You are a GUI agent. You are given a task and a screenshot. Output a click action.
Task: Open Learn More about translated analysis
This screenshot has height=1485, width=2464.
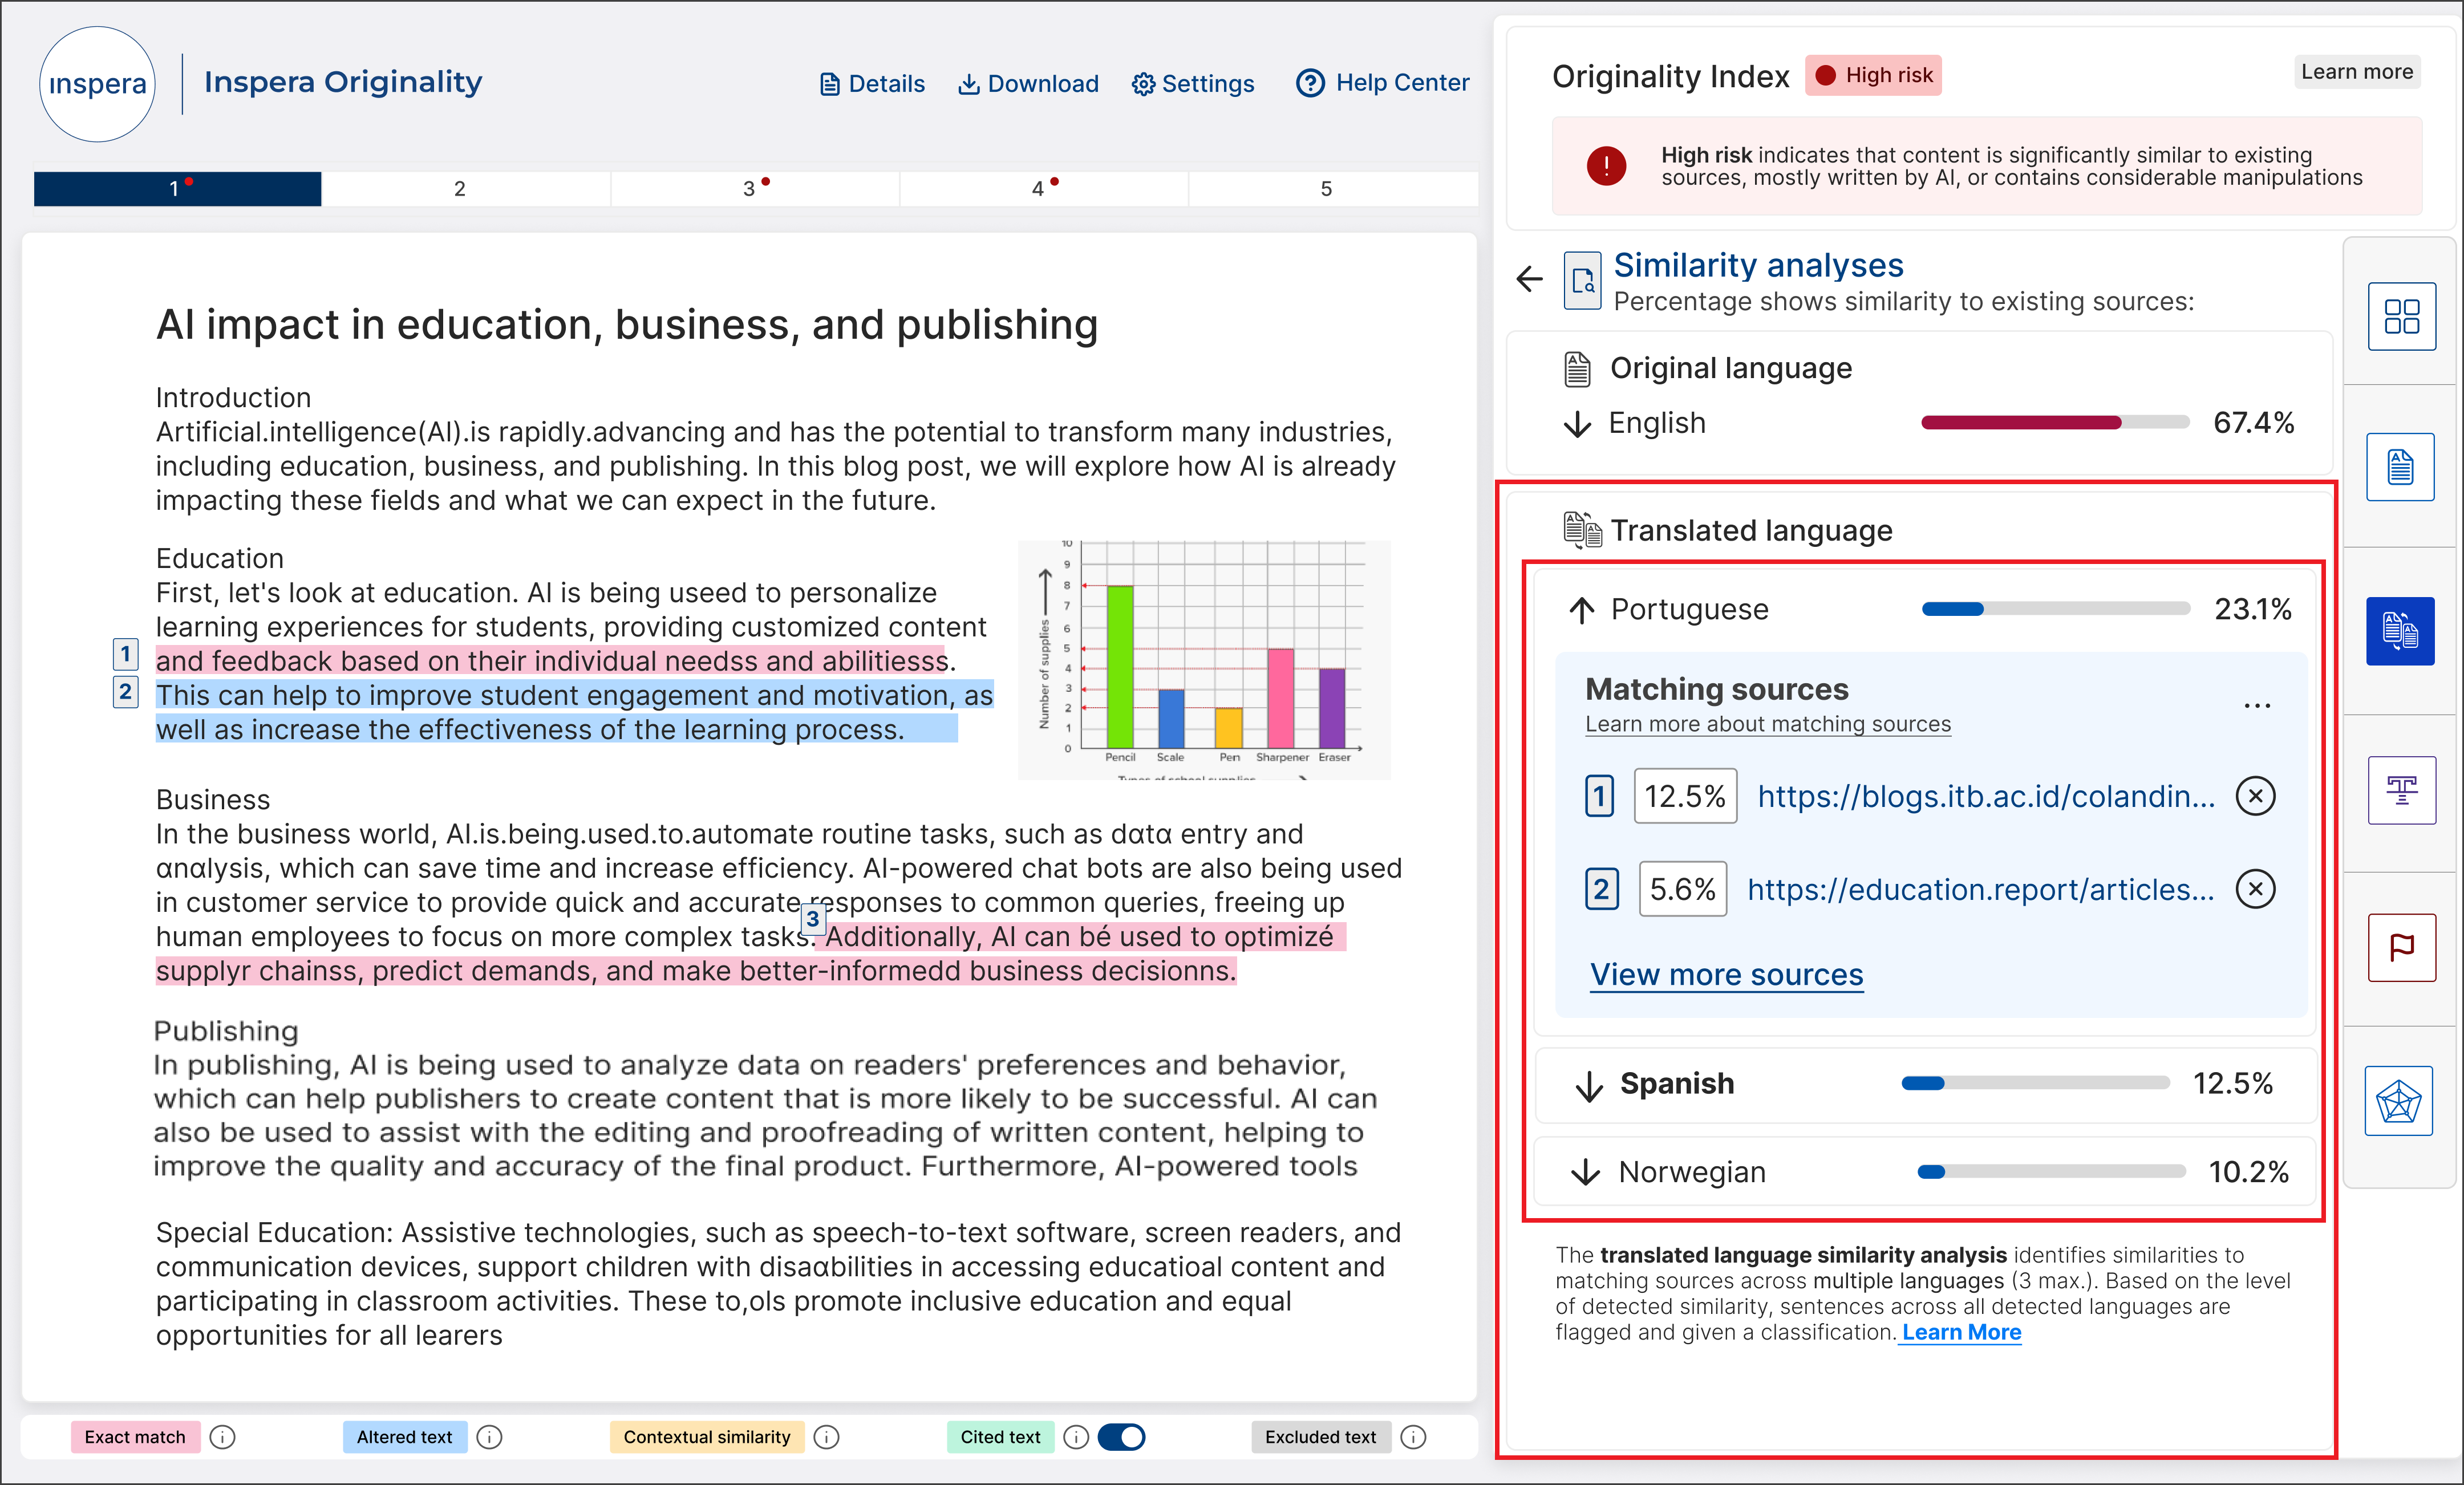point(1961,1332)
